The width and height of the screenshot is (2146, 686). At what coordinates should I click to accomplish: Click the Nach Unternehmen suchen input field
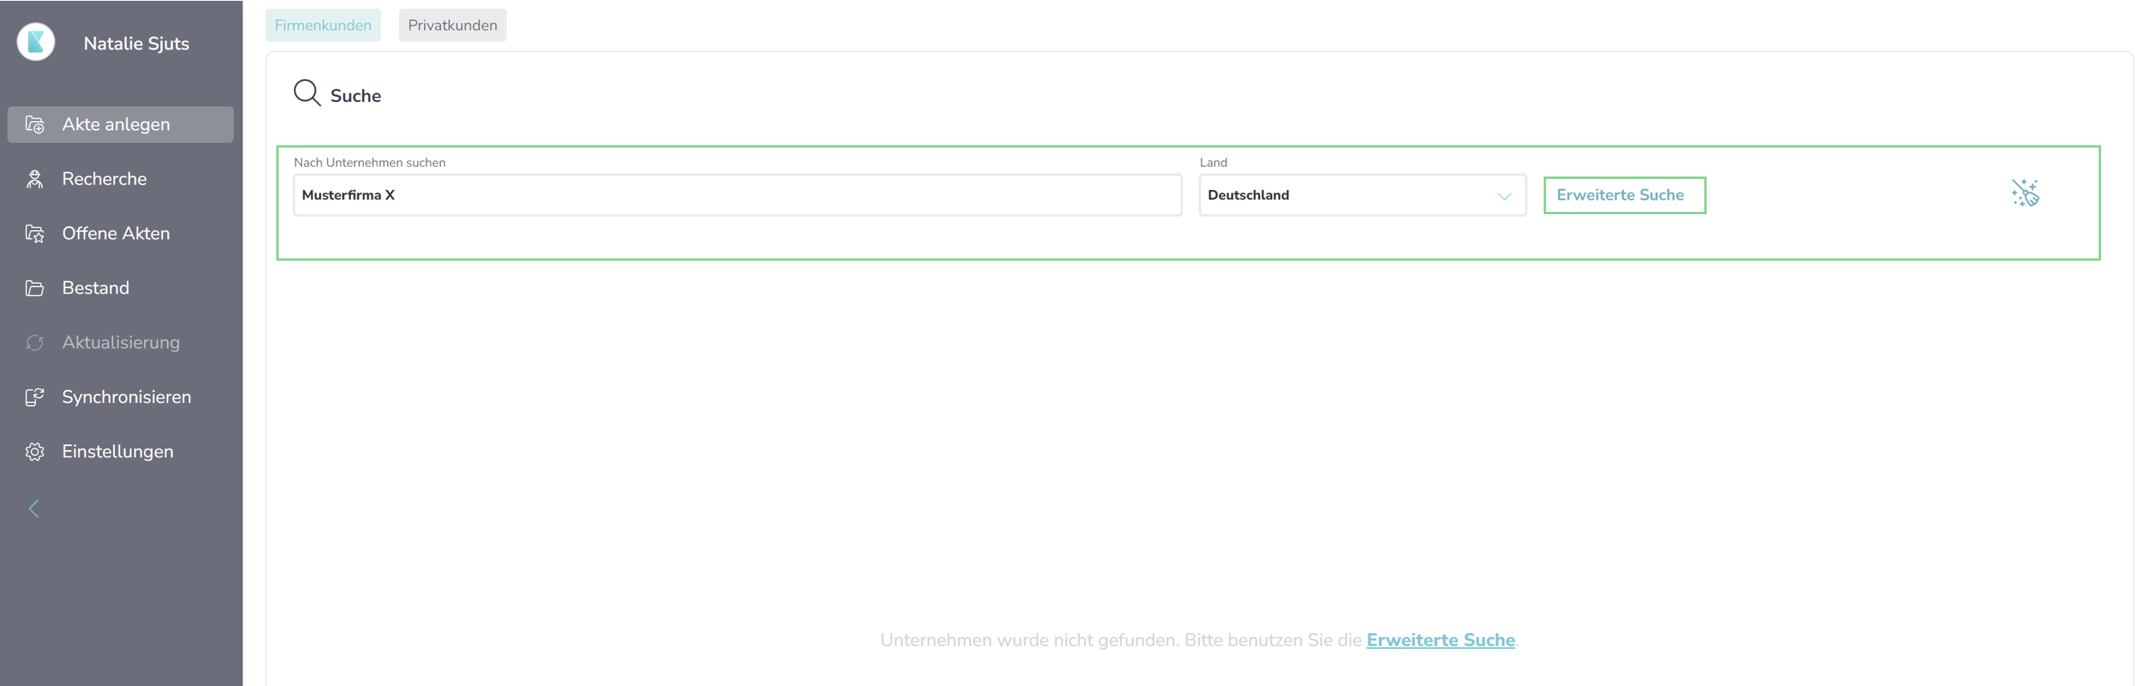click(737, 195)
